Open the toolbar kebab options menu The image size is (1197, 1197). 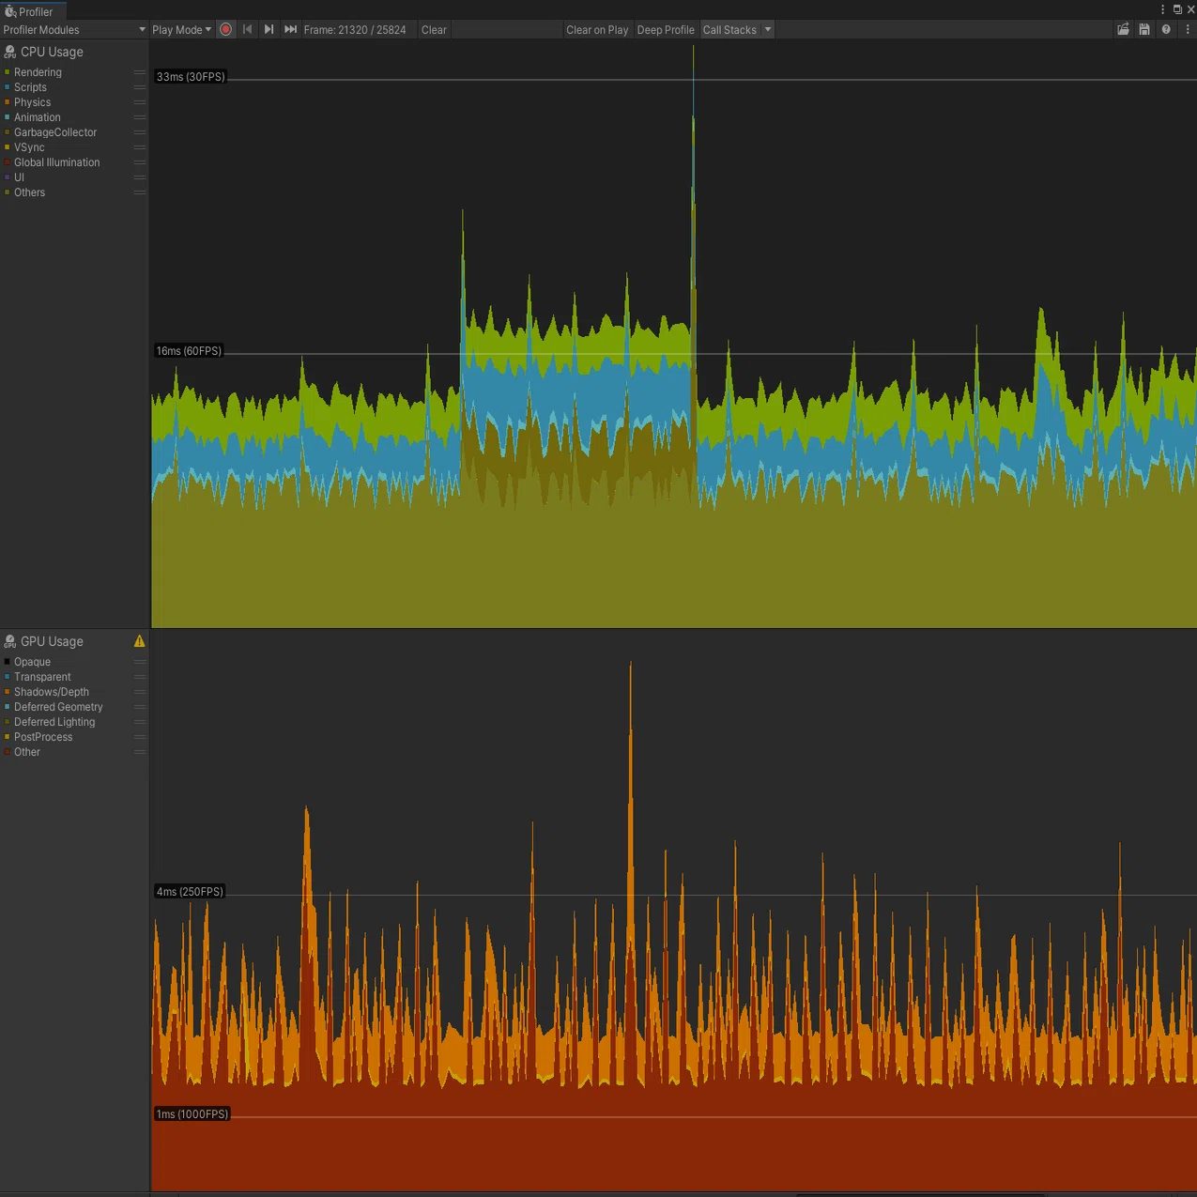click(x=1188, y=29)
